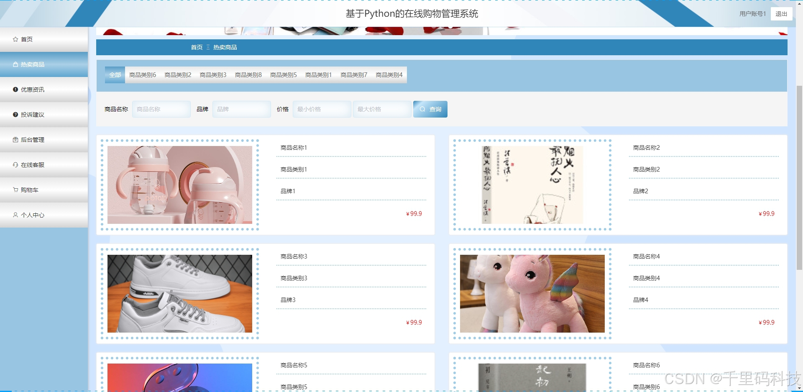Open 首页 in sidebar menu
Screen dimensions: 803x392
click(44, 39)
